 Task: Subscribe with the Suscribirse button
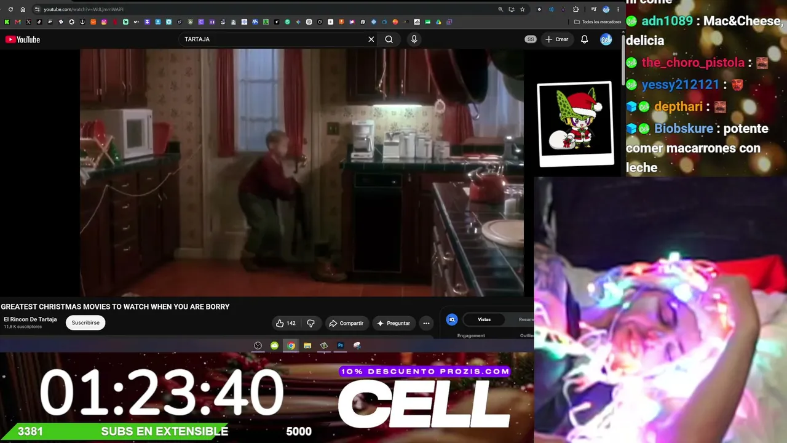[85, 323]
